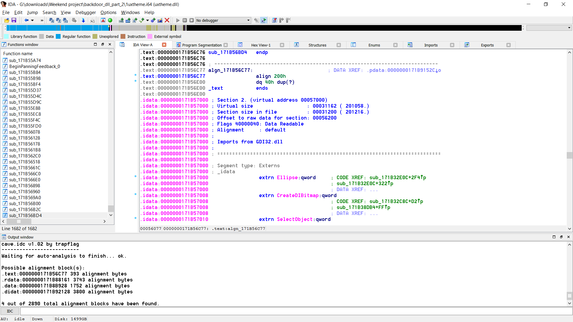Click the add structure icon with green plus
This screenshot has width=573, height=322.
(142, 20)
